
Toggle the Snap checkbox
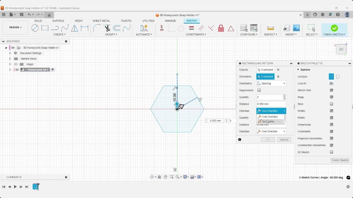click(x=332, y=97)
